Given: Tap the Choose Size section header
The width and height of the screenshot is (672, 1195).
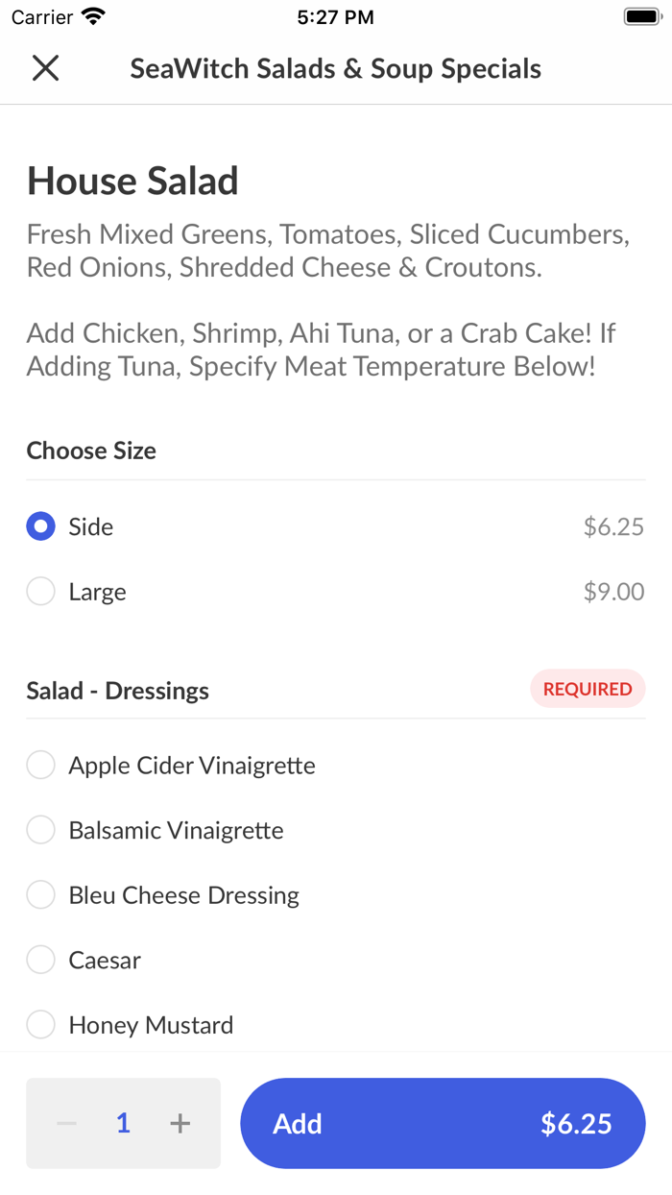Looking at the screenshot, I should point(91,451).
